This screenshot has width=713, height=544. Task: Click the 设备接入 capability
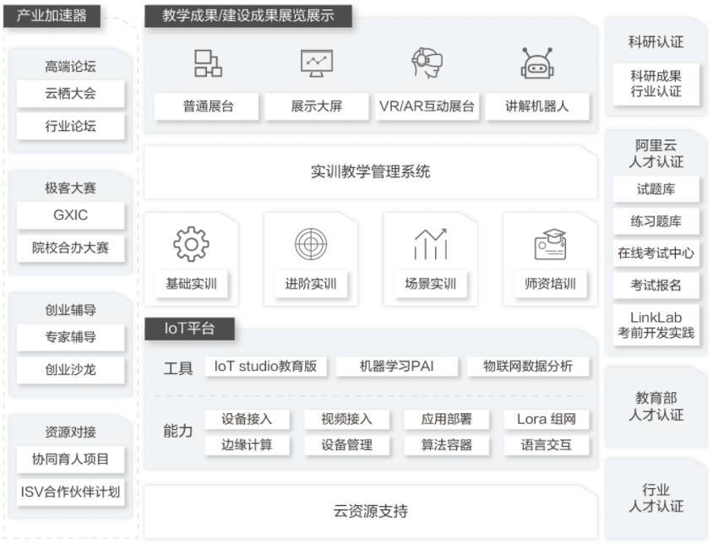tap(247, 419)
